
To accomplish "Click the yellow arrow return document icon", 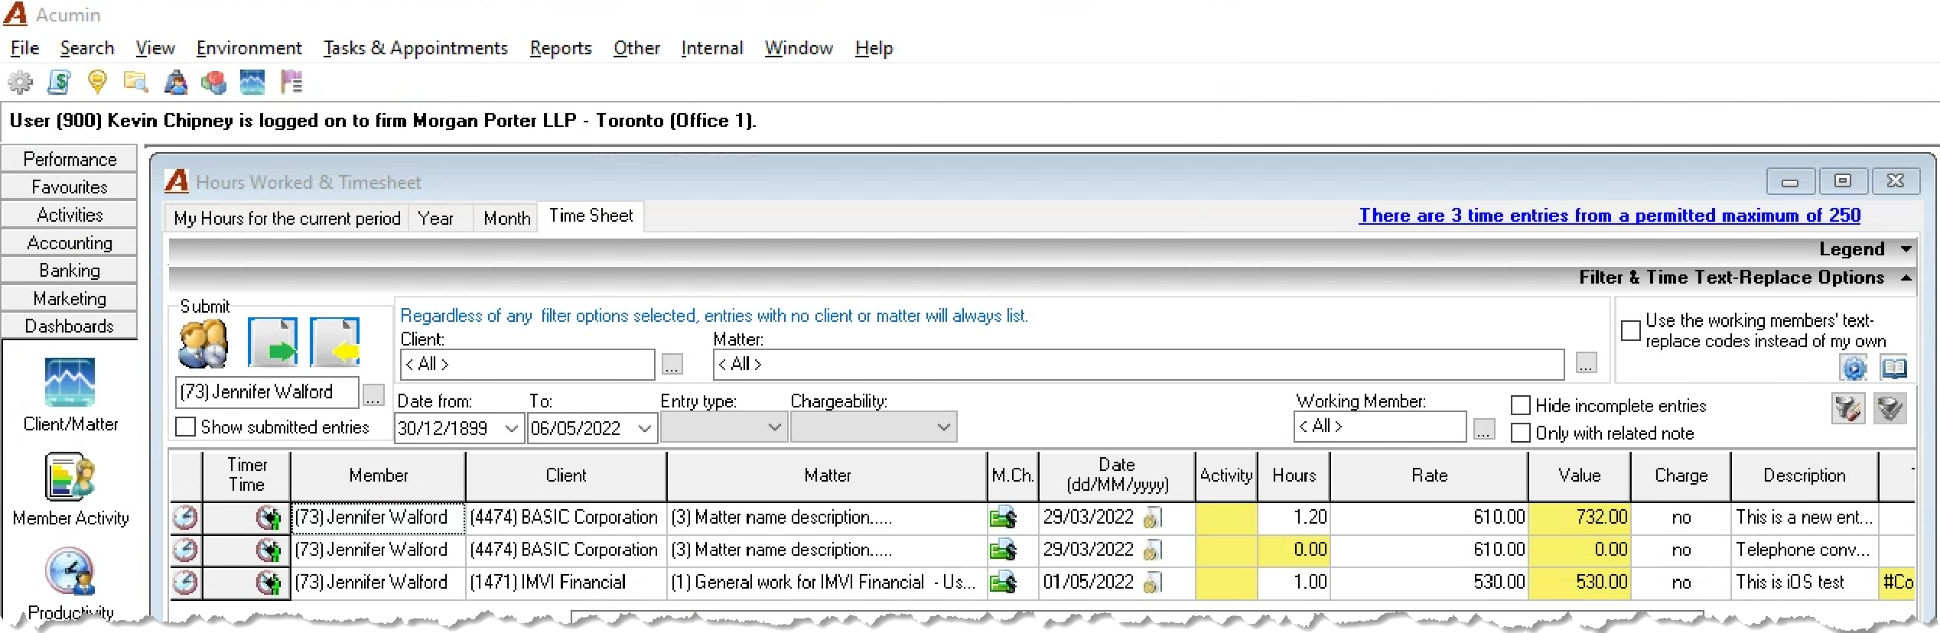I will [334, 342].
